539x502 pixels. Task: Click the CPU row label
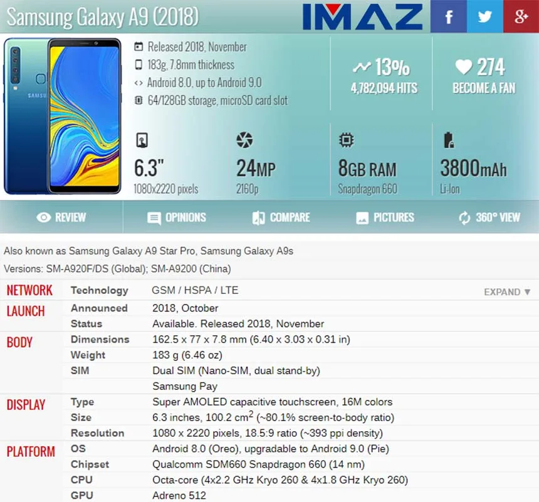pyautogui.click(x=81, y=480)
